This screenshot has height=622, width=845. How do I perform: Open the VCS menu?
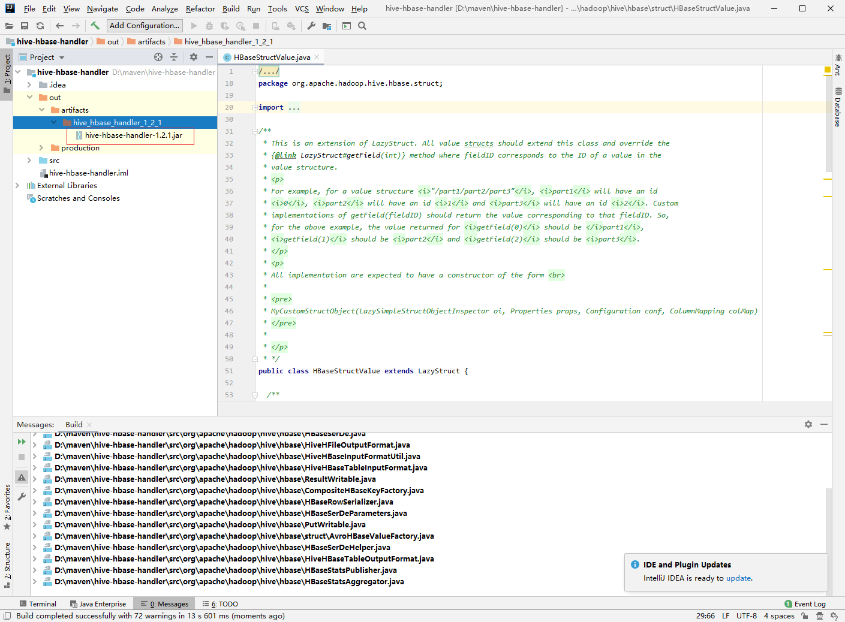tap(302, 8)
